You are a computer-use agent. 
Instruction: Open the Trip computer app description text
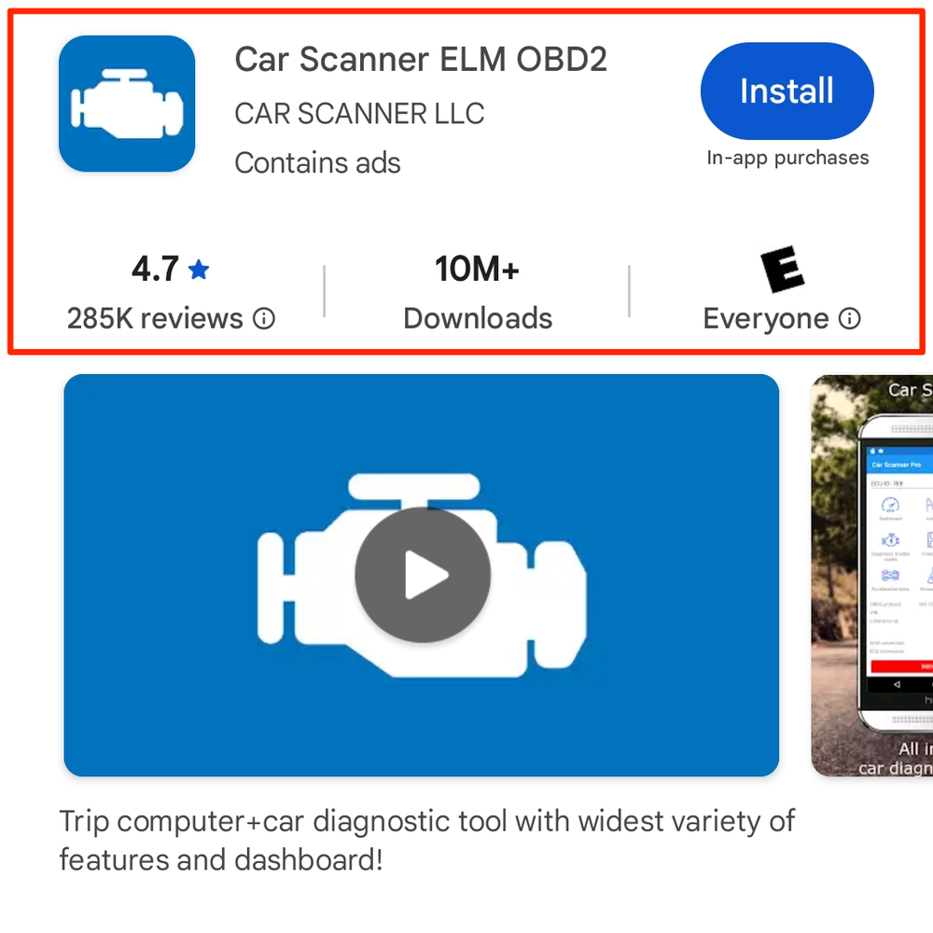426,841
